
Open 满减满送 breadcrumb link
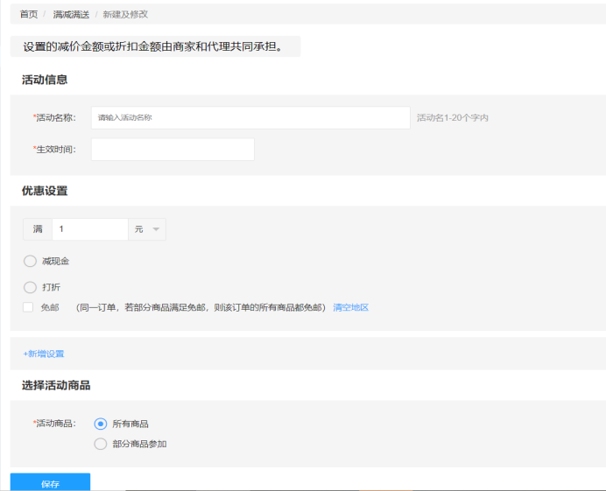71,14
